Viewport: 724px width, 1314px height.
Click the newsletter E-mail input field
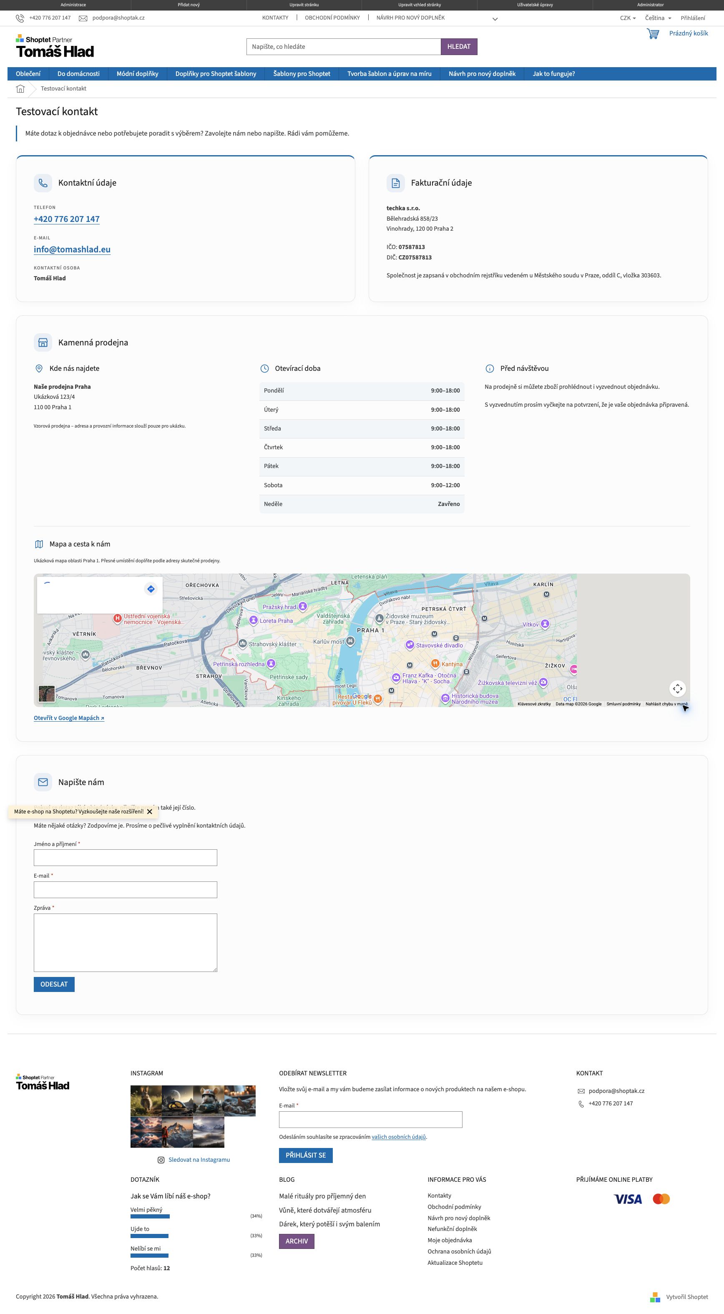point(371,1120)
